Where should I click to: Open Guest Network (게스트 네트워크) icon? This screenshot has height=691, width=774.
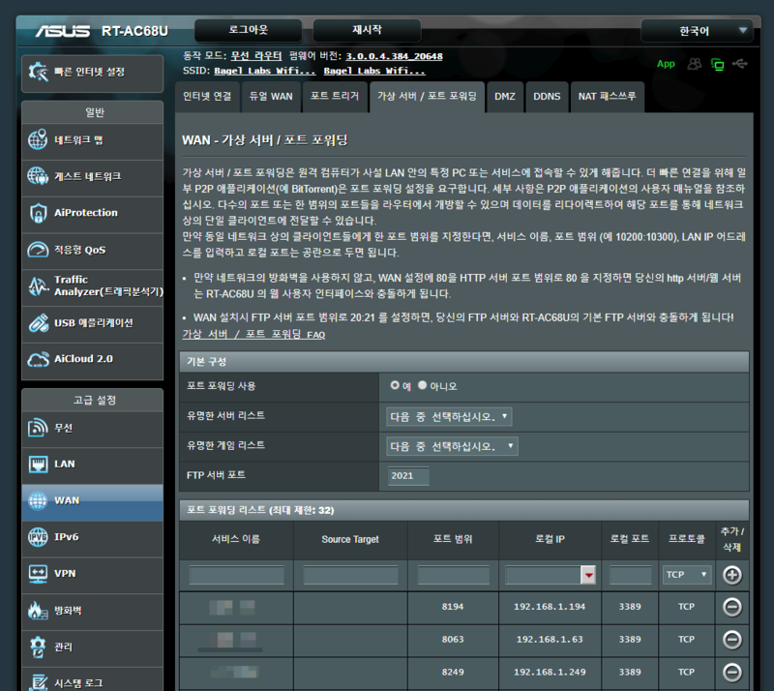tap(38, 176)
